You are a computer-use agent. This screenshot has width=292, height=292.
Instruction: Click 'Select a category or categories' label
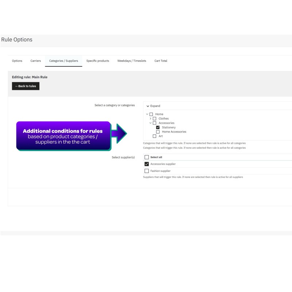[x=115, y=105]
